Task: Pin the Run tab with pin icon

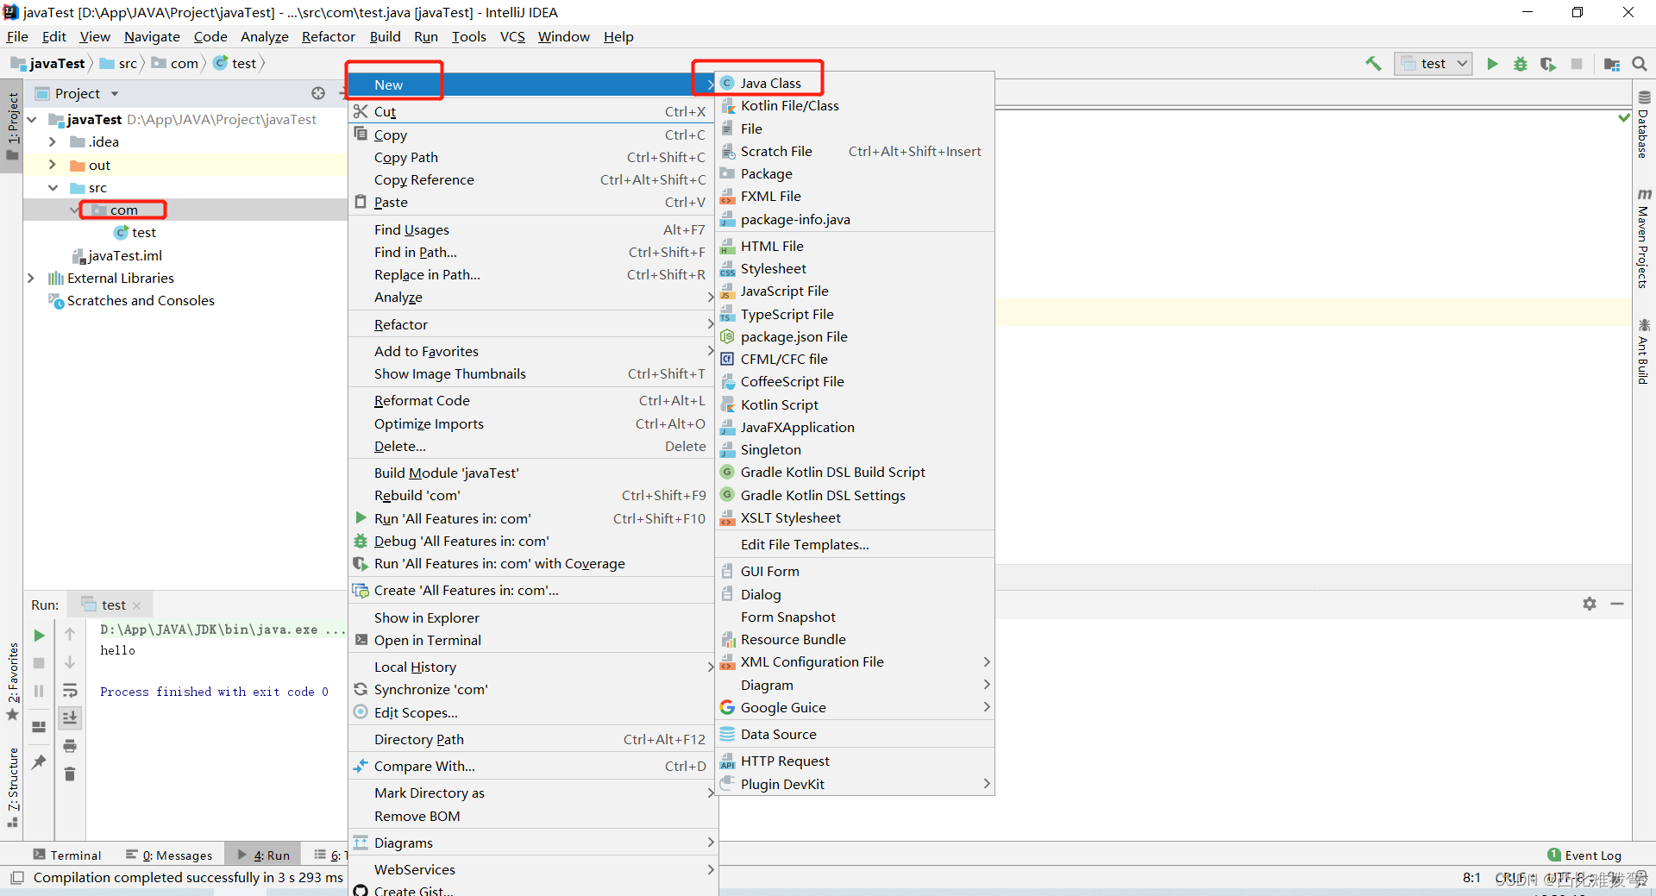Action: coord(39,762)
